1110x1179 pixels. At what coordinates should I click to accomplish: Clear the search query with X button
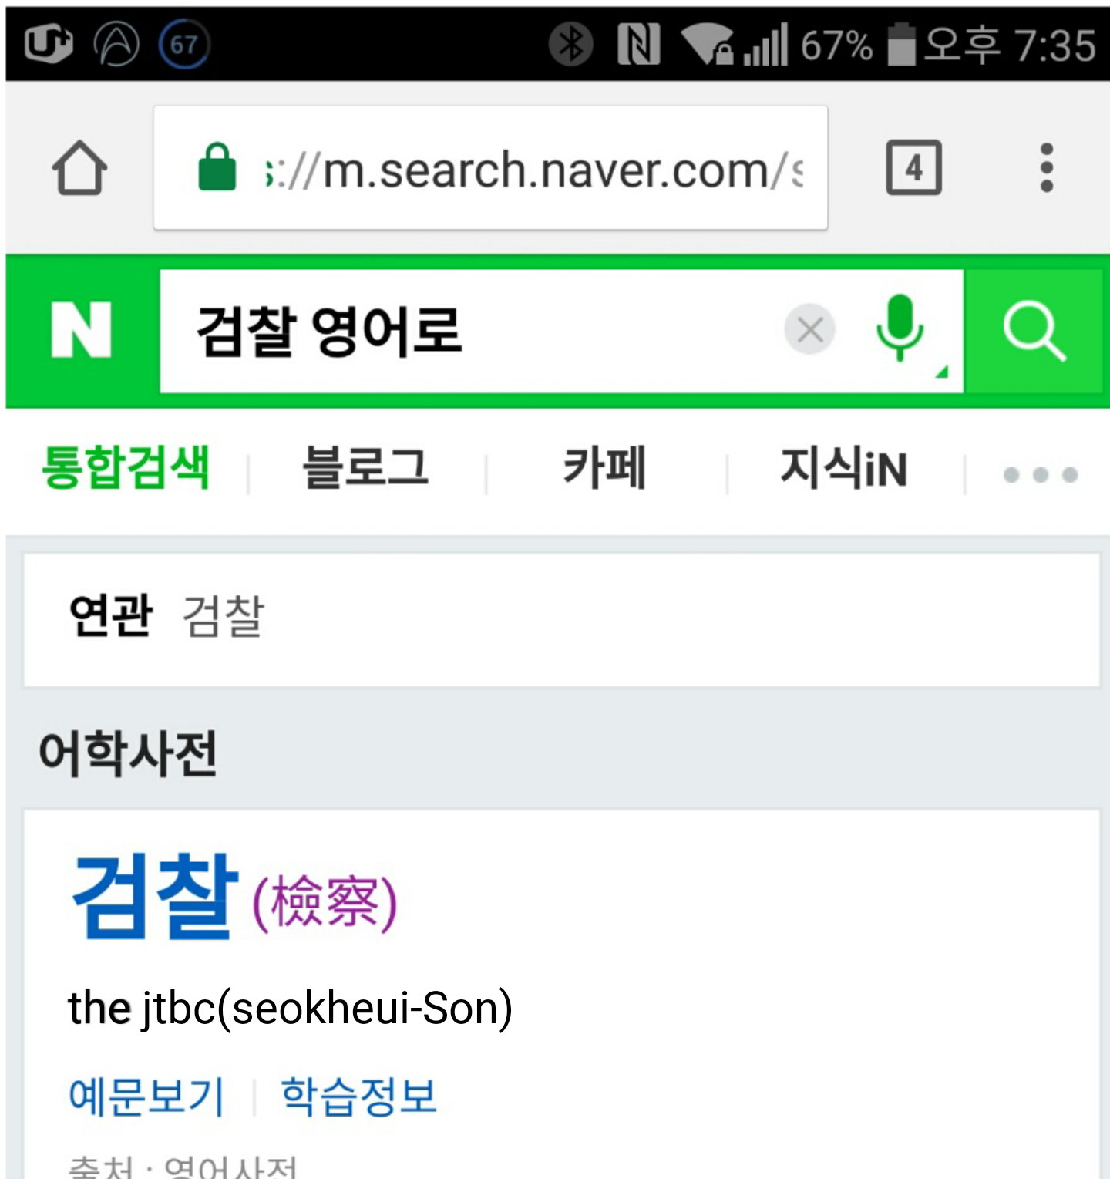tap(809, 330)
